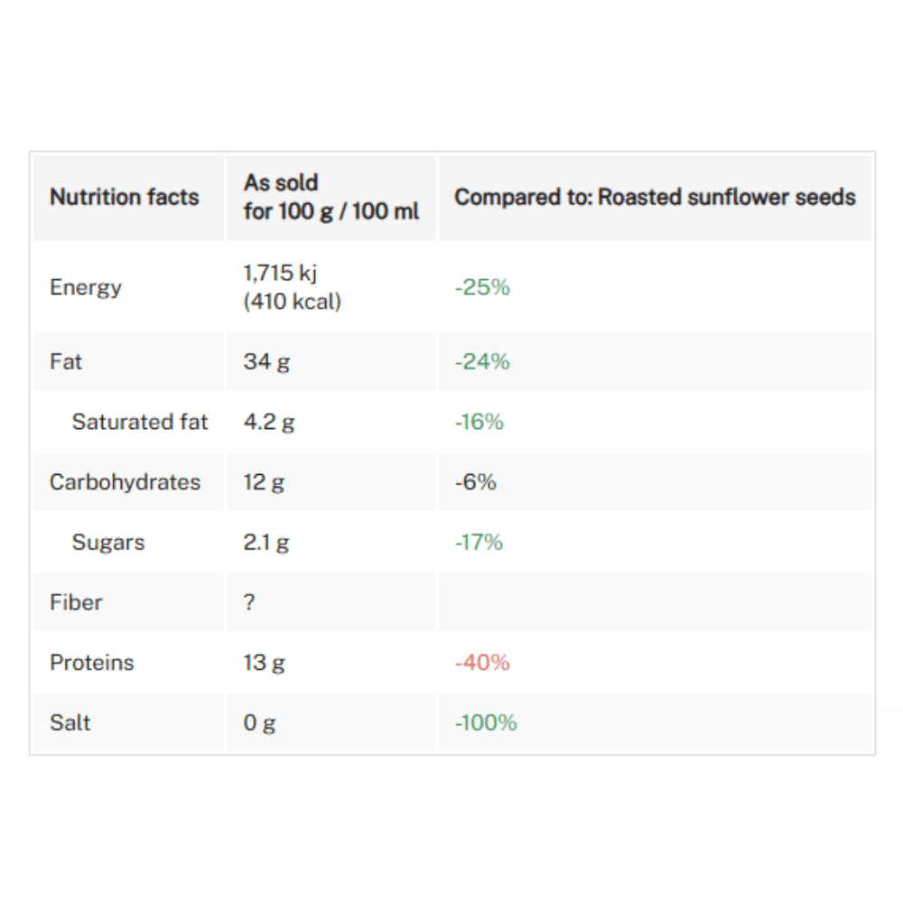Click the -6% carbohydrates comparison value
This screenshot has width=903, height=903.
(475, 482)
